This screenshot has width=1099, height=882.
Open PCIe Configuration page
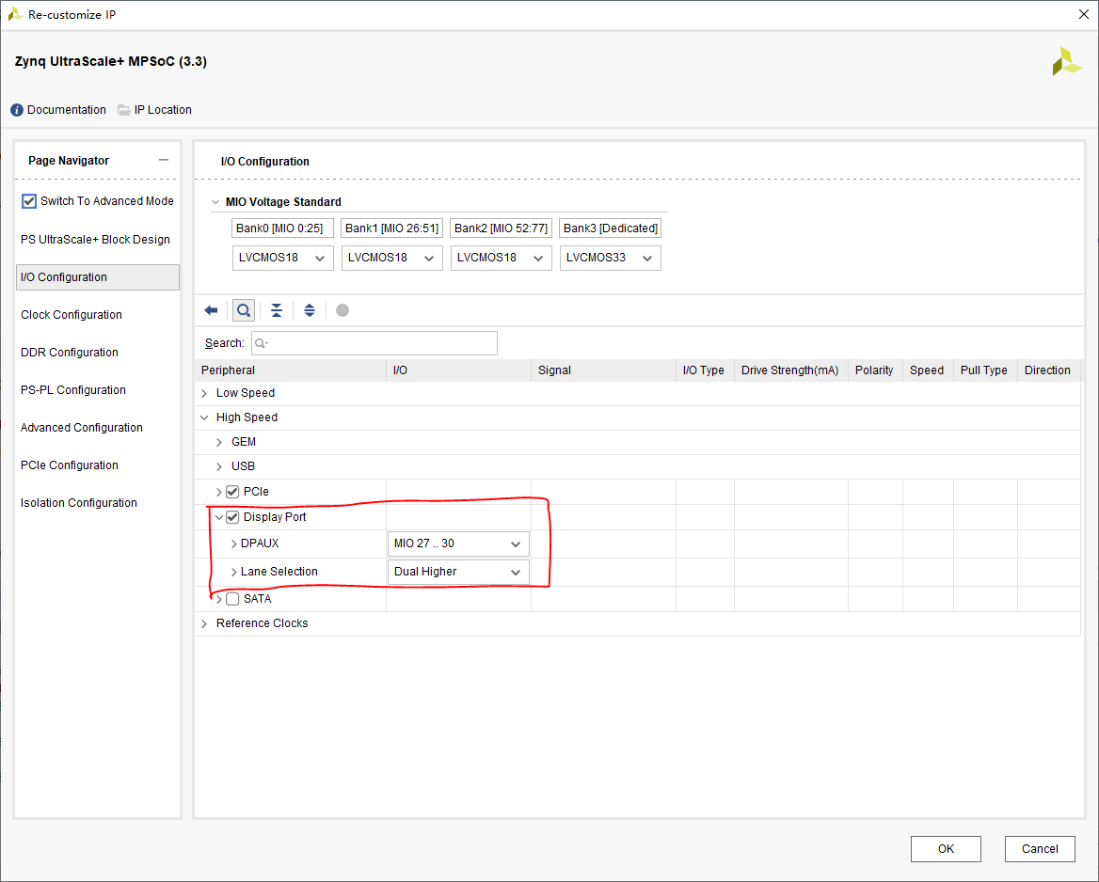[x=70, y=465]
